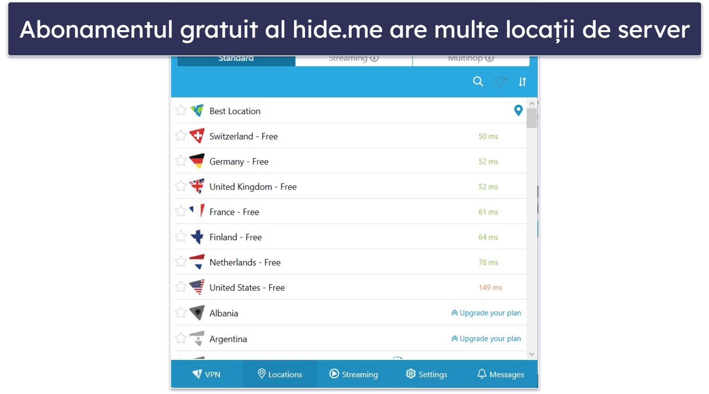Star the Netherlands - Free server
The width and height of the screenshot is (709, 394).
(x=181, y=262)
